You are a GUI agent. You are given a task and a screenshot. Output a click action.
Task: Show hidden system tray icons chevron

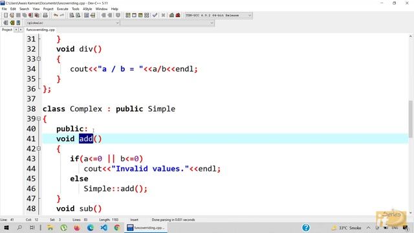tap(368, 227)
